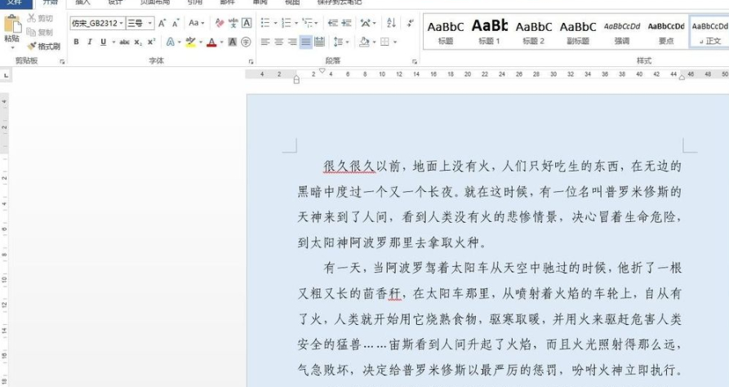
Task: Apply distributed alignment
Action: tap(319, 42)
